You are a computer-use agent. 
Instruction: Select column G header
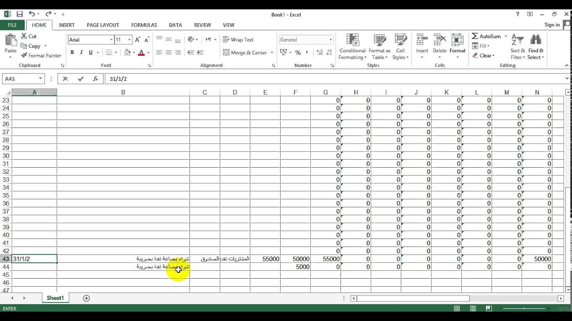(325, 92)
